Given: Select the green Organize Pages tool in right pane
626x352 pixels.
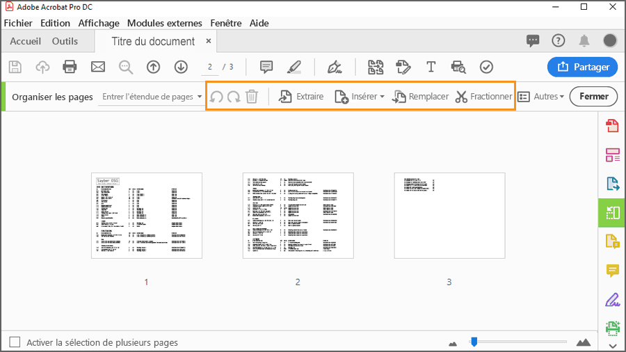Looking at the screenshot, I should 612,213.
